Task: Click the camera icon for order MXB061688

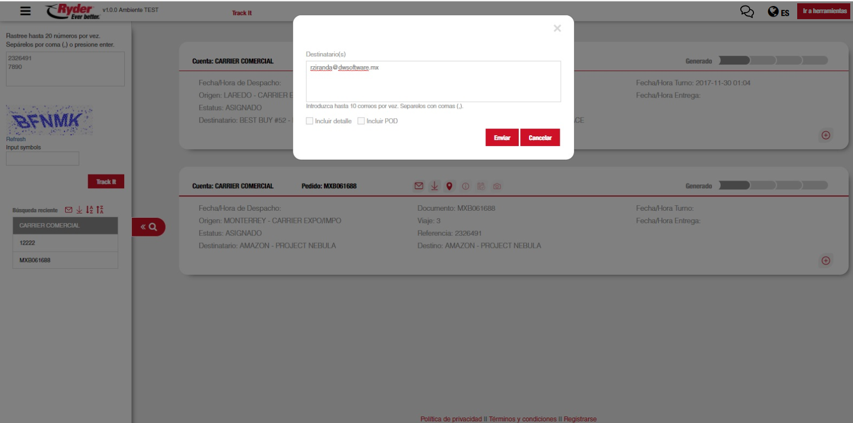Action: click(497, 186)
